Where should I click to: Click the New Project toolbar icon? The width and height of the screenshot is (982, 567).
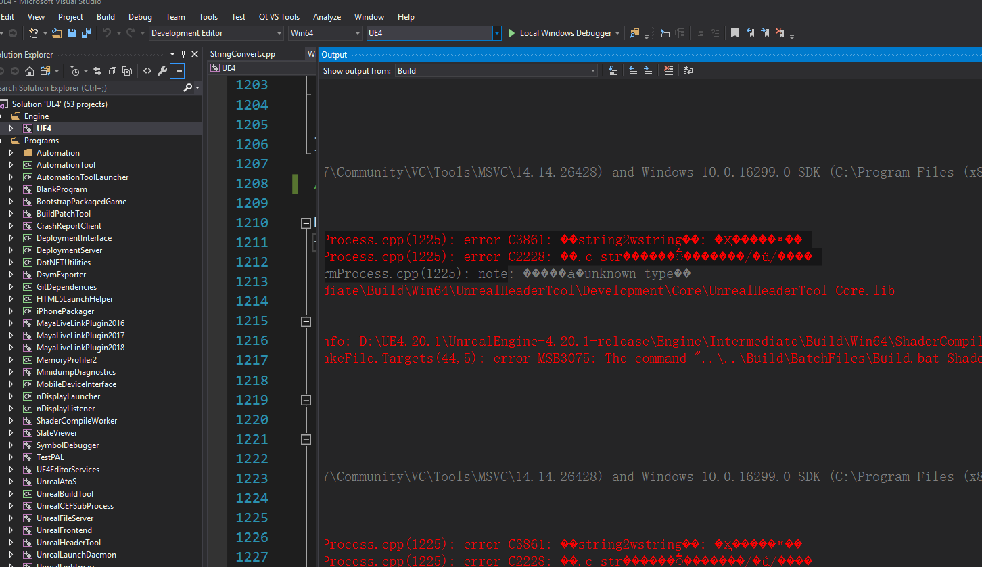34,32
